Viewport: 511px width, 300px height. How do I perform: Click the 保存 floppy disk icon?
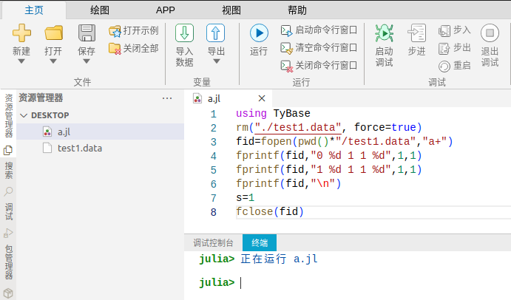click(87, 33)
